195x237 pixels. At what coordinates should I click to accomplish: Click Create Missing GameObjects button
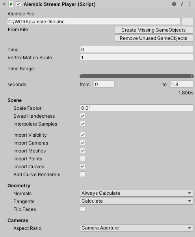click(x=154, y=30)
